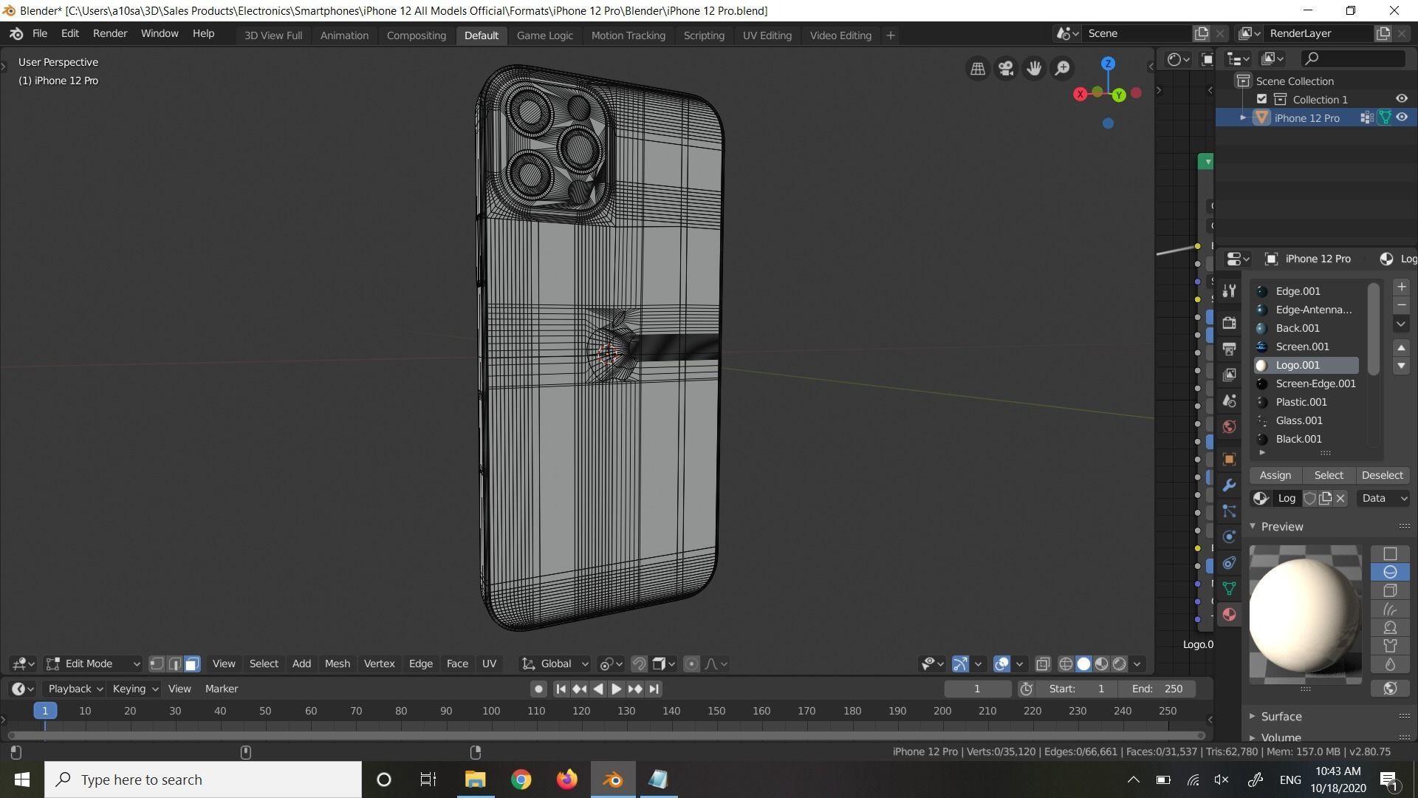Toggle edge select mode
Screen dimensions: 1418x798
pos(174,664)
